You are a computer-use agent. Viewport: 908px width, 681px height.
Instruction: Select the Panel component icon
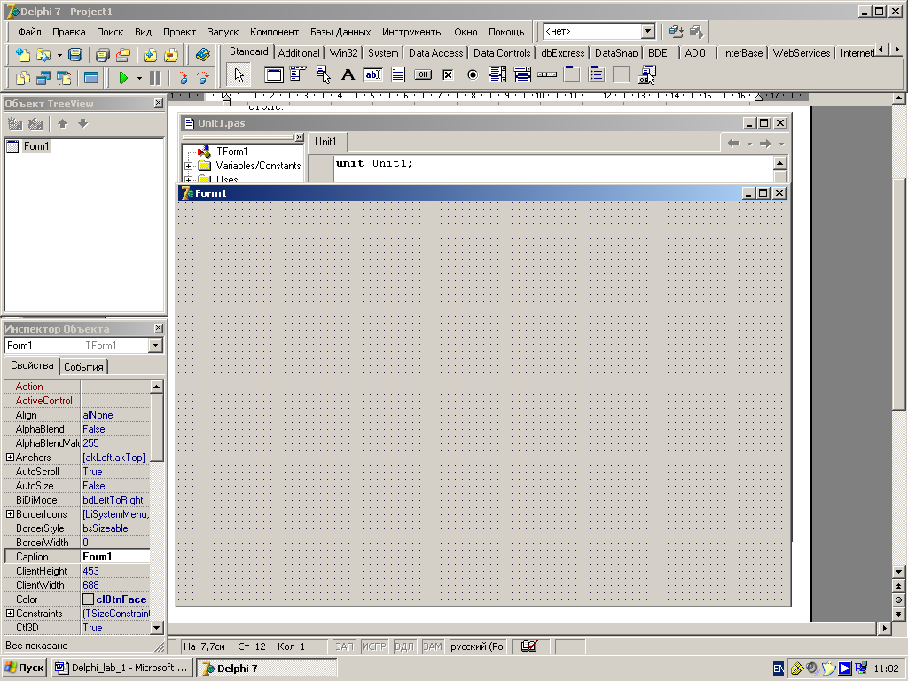pos(622,74)
